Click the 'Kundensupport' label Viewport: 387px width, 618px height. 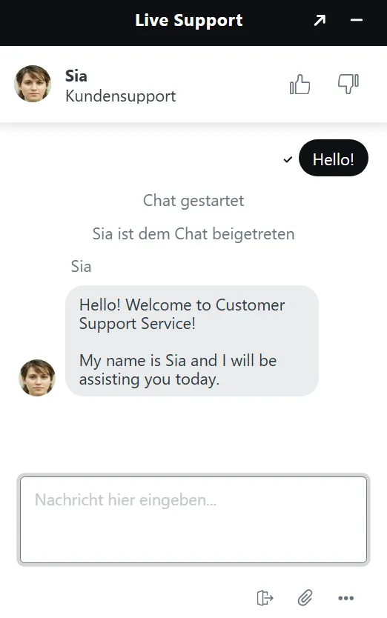[120, 96]
